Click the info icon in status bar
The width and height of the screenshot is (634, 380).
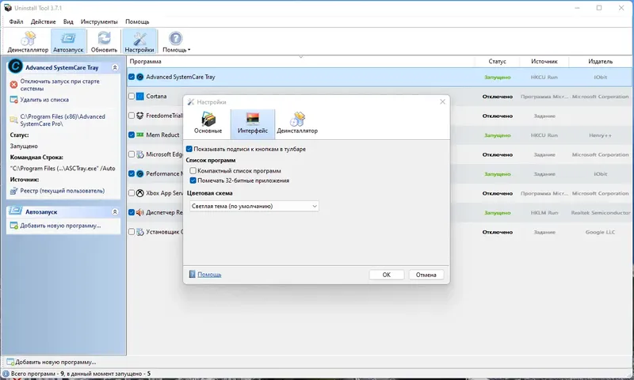(x=6, y=374)
